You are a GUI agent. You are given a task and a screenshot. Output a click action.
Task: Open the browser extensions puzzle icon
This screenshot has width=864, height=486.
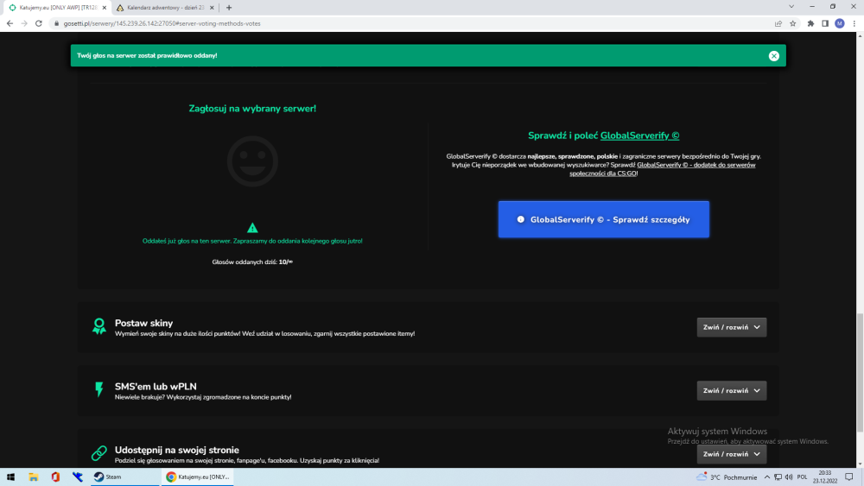tap(810, 23)
